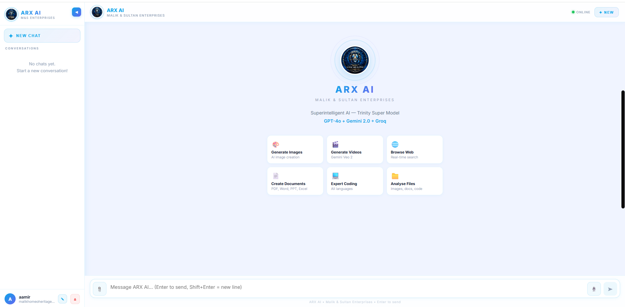Click the username "aamir" in the sidebar
The width and height of the screenshot is (625, 307).
click(x=24, y=297)
